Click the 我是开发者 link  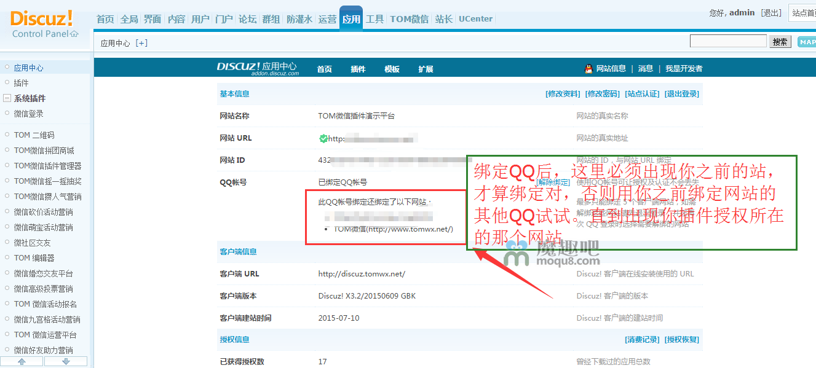[684, 69]
